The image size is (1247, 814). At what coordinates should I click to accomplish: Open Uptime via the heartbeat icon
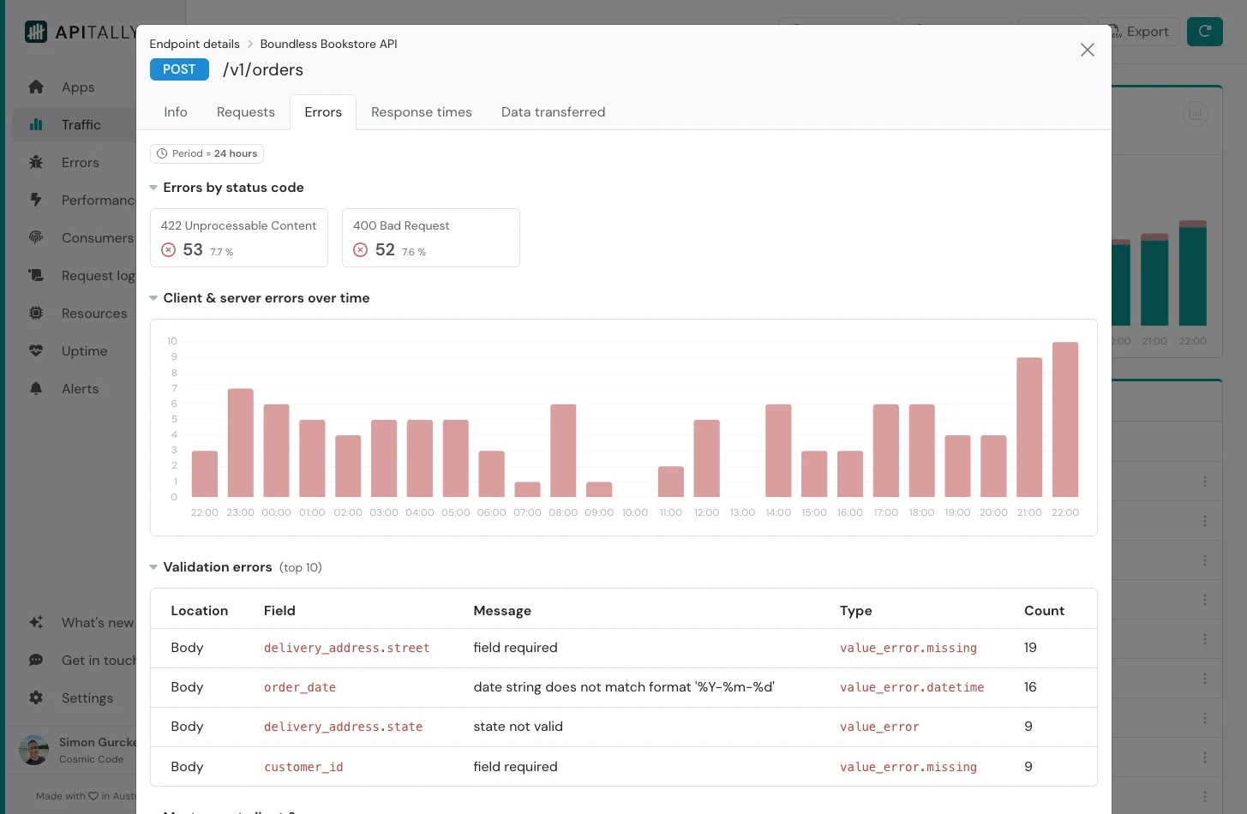point(36,351)
